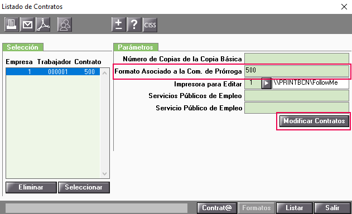The width and height of the screenshot is (352, 214).
Task: Click the plus/minus calculator icon
Action: pyautogui.click(x=118, y=25)
